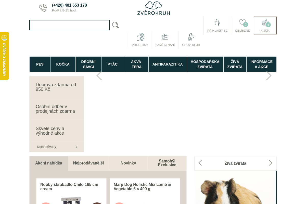306x204 pixels.
Task: Open Živá zvířata menu item
Action: coord(235,64)
